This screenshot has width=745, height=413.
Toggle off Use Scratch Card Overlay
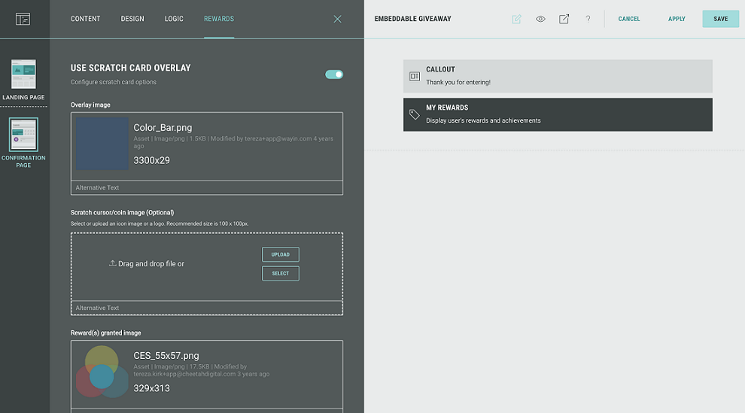point(334,74)
